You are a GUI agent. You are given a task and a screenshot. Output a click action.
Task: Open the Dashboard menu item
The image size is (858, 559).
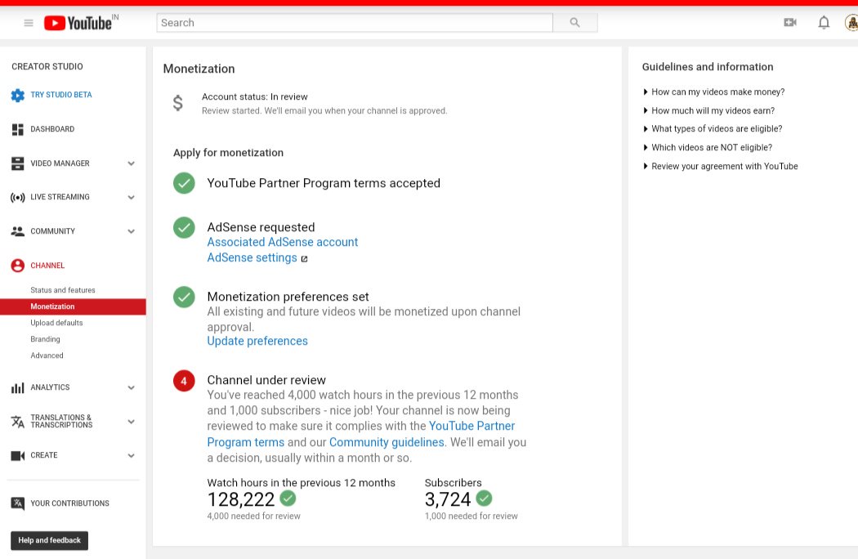[x=52, y=129]
